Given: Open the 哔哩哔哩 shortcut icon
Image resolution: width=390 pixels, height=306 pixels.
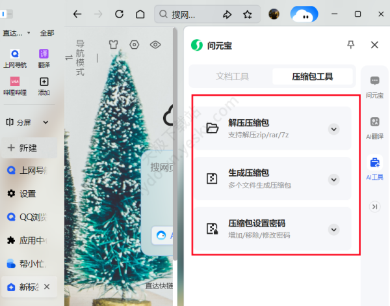Looking at the screenshot, I should tap(15, 83).
